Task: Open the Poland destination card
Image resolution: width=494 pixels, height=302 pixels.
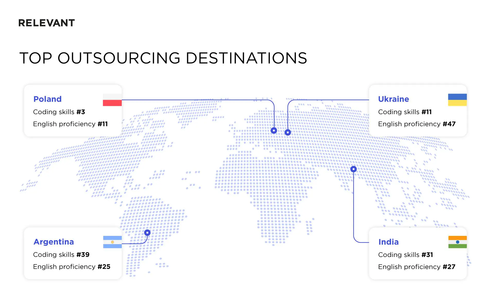Action: [73, 111]
